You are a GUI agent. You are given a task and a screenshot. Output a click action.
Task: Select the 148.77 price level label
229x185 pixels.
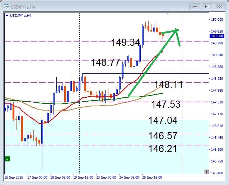pos(105,63)
